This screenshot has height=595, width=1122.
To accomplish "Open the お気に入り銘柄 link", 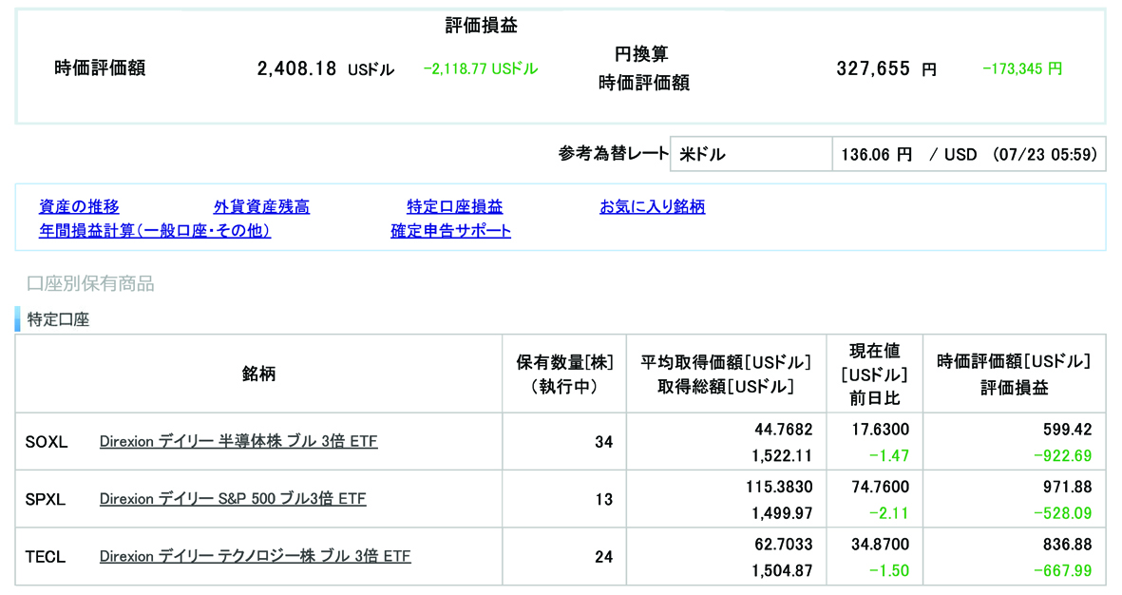I will click(x=652, y=207).
